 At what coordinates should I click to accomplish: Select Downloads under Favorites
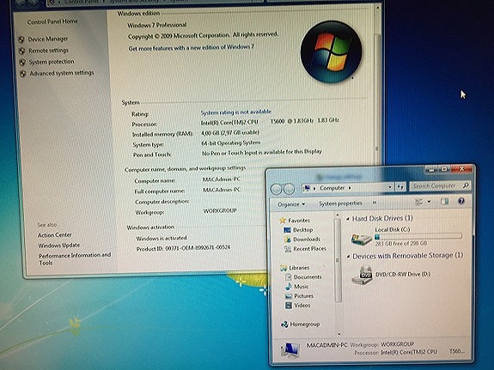(x=307, y=240)
